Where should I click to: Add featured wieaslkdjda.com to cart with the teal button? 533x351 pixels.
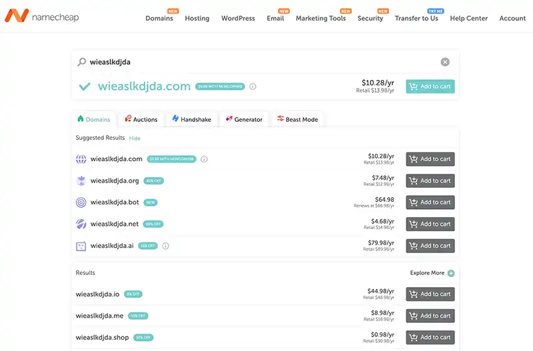[x=430, y=87]
